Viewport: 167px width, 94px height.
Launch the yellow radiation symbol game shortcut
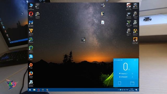click(135, 32)
